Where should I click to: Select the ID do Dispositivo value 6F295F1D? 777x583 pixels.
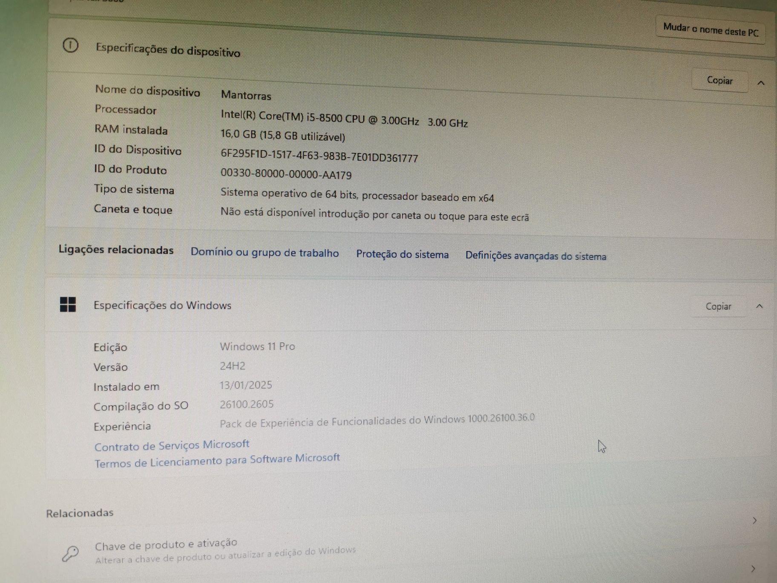click(x=319, y=156)
